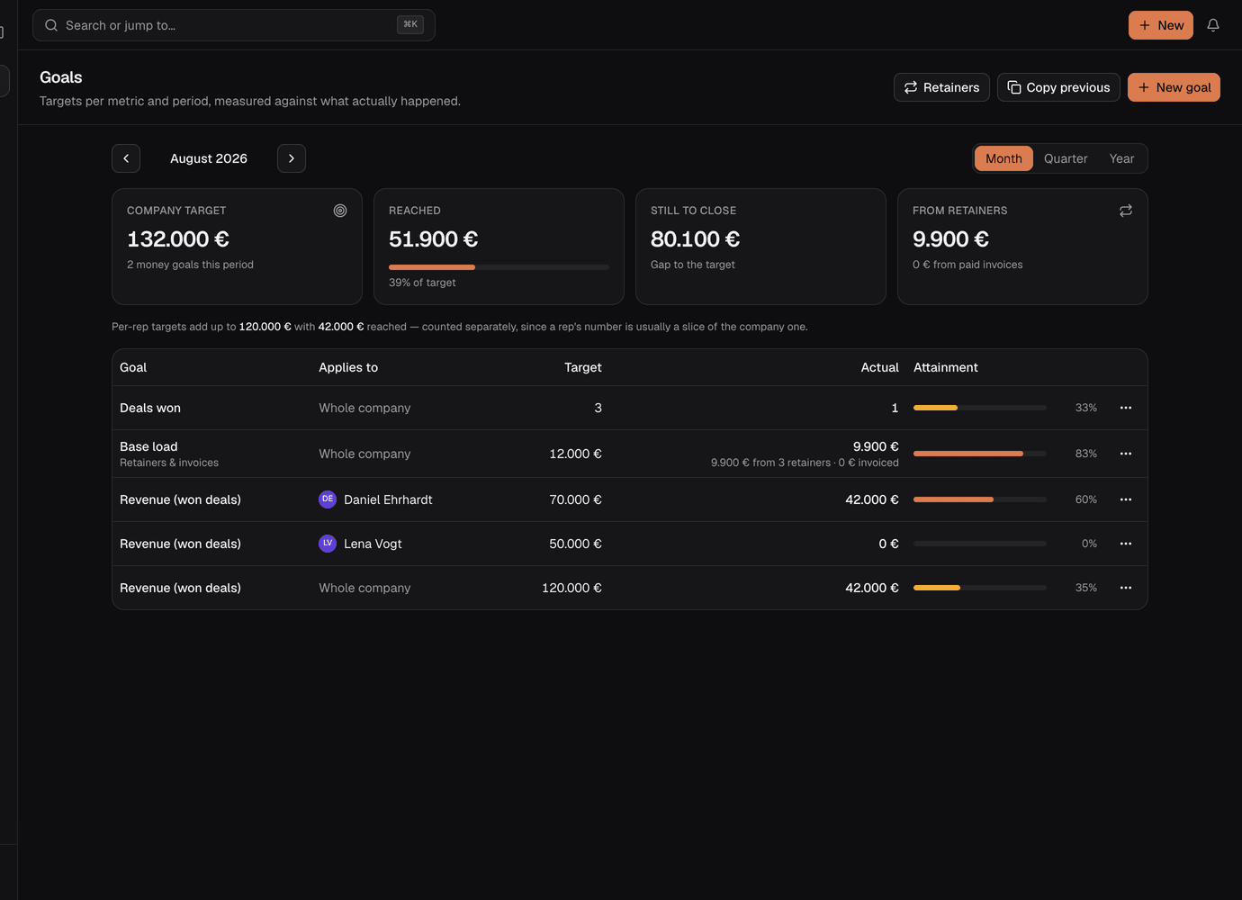Viewport: 1242px width, 900px height.
Task: Click Daniel Ehrhardt's DE avatar
Action: tap(328, 499)
